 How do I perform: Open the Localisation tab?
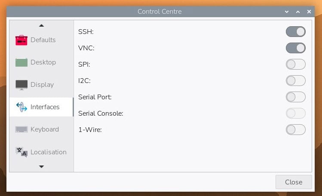click(48, 152)
